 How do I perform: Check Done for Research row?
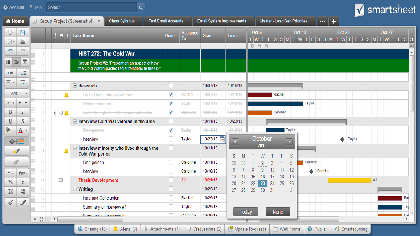171,86
